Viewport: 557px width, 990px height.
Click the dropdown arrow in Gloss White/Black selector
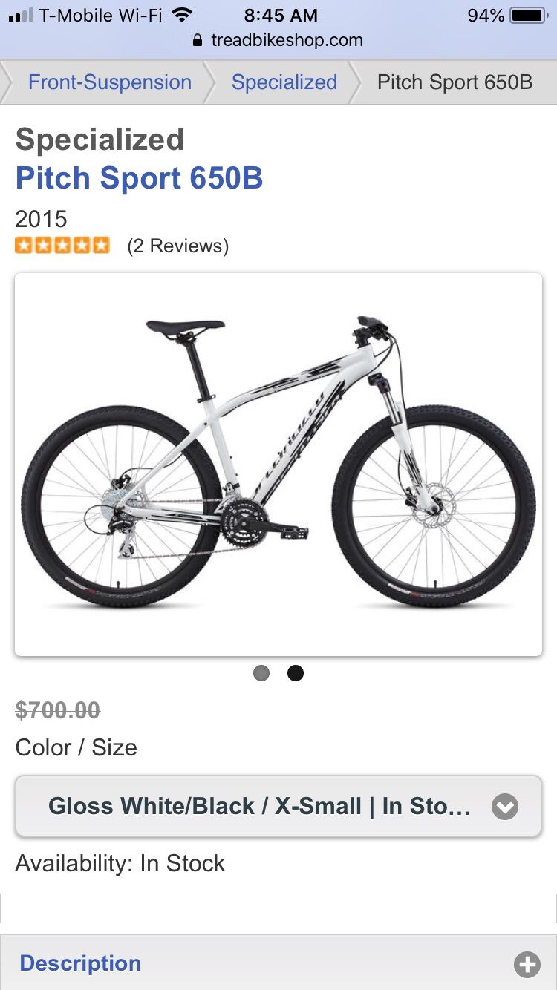tap(505, 807)
